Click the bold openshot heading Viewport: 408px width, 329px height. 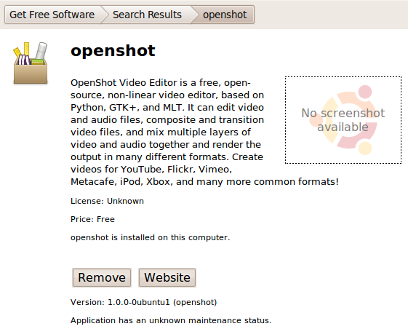pyautogui.click(x=113, y=51)
